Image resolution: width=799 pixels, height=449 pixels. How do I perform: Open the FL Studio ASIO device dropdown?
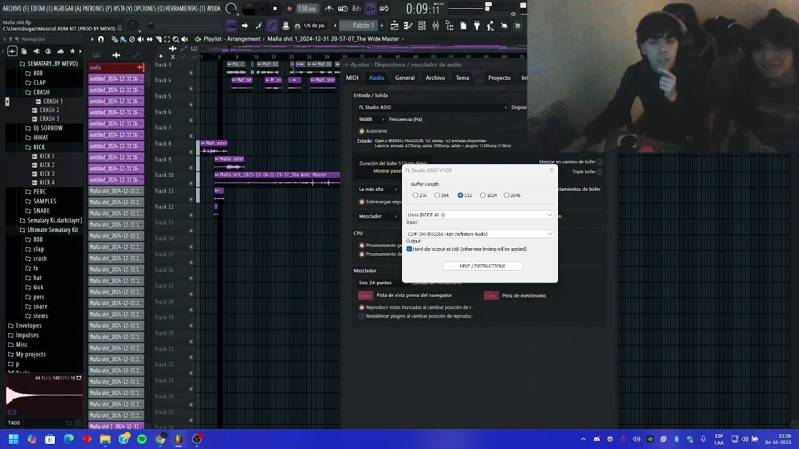[x=433, y=107]
